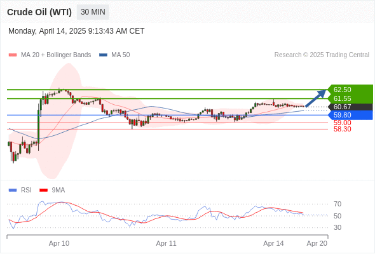Click the MA 20 + Bollinger Bands swatch
Screen dimensions: 375x254
click(x=13, y=55)
